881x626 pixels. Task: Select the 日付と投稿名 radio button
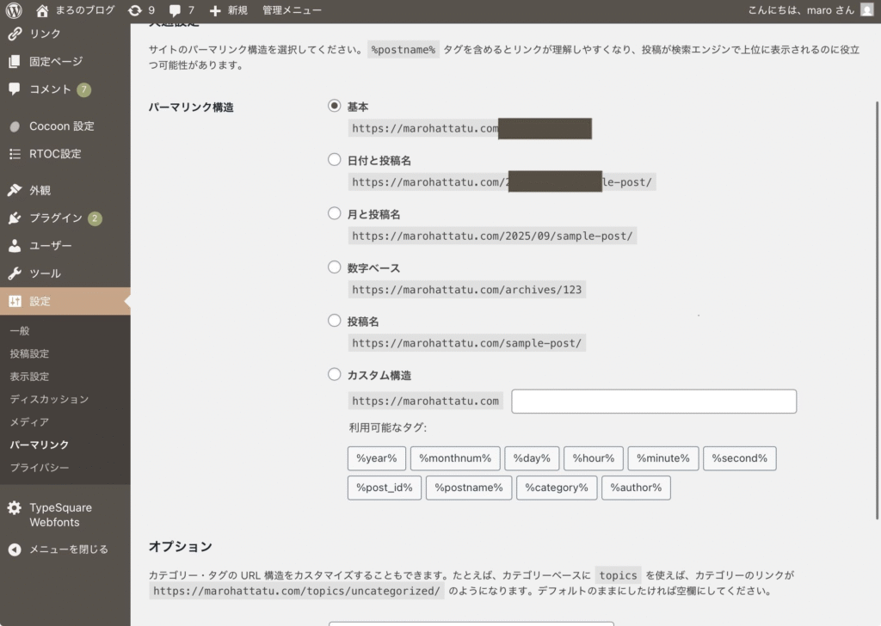335,160
